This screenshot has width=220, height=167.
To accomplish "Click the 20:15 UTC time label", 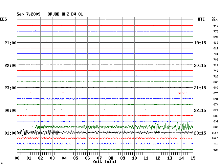I will click(x=200, y=66).
